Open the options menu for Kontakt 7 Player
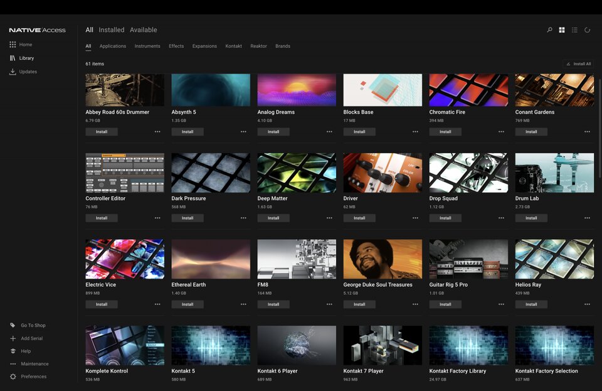This screenshot has height=391, width=602. pos(415,390)
